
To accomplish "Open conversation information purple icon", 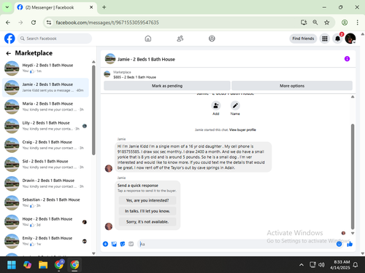I will click(x=347, y=59).
